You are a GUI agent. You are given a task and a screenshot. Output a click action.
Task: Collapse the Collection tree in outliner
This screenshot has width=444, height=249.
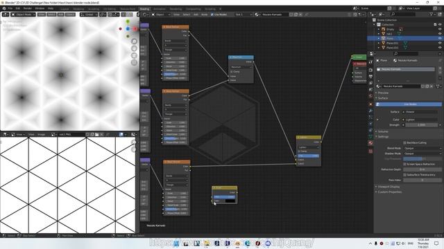374,25
